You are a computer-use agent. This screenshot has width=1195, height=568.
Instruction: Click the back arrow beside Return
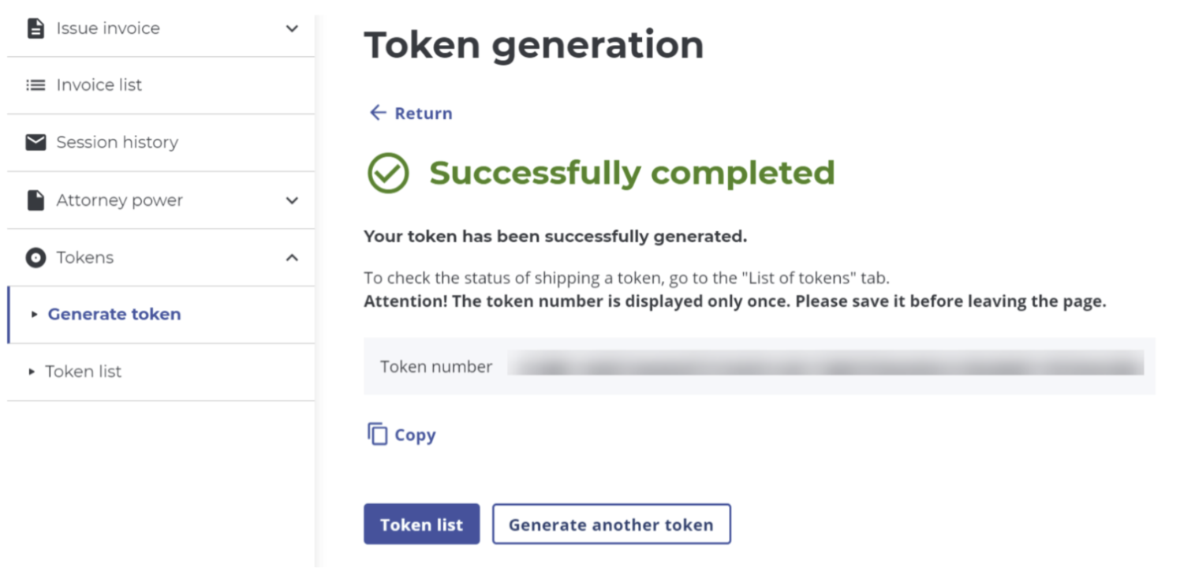click(x=378, y=113)
